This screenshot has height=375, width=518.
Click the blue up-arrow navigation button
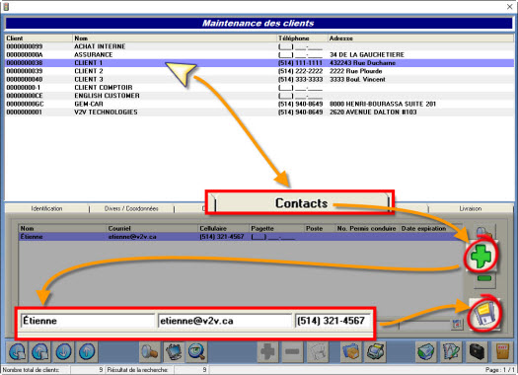pos(87,351)
